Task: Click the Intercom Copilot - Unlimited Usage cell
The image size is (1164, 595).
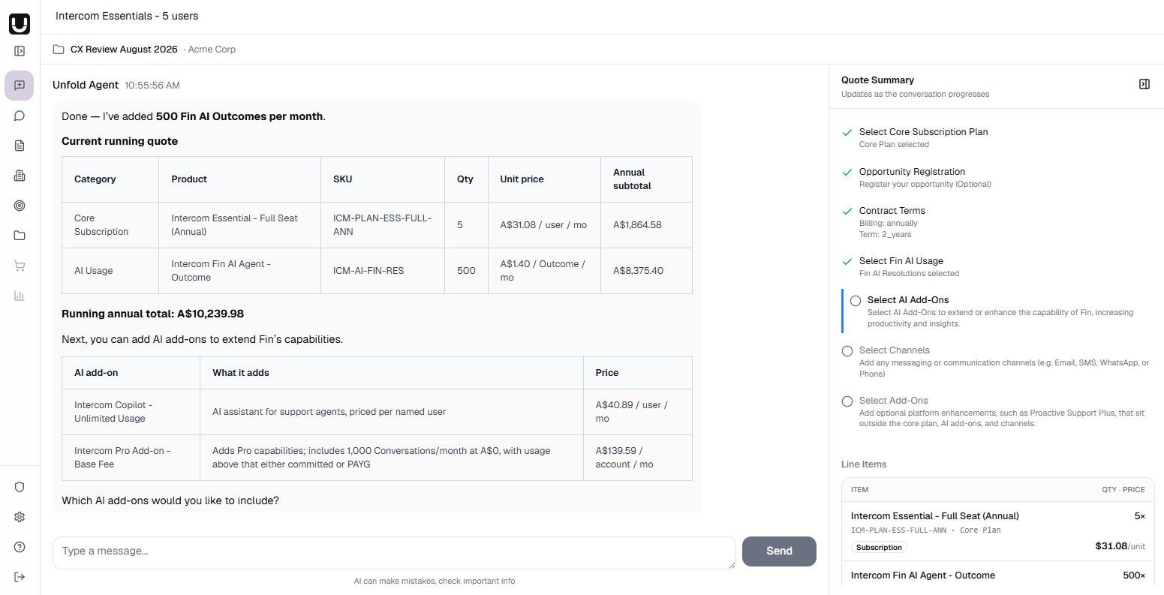Action: click(131, 412)
